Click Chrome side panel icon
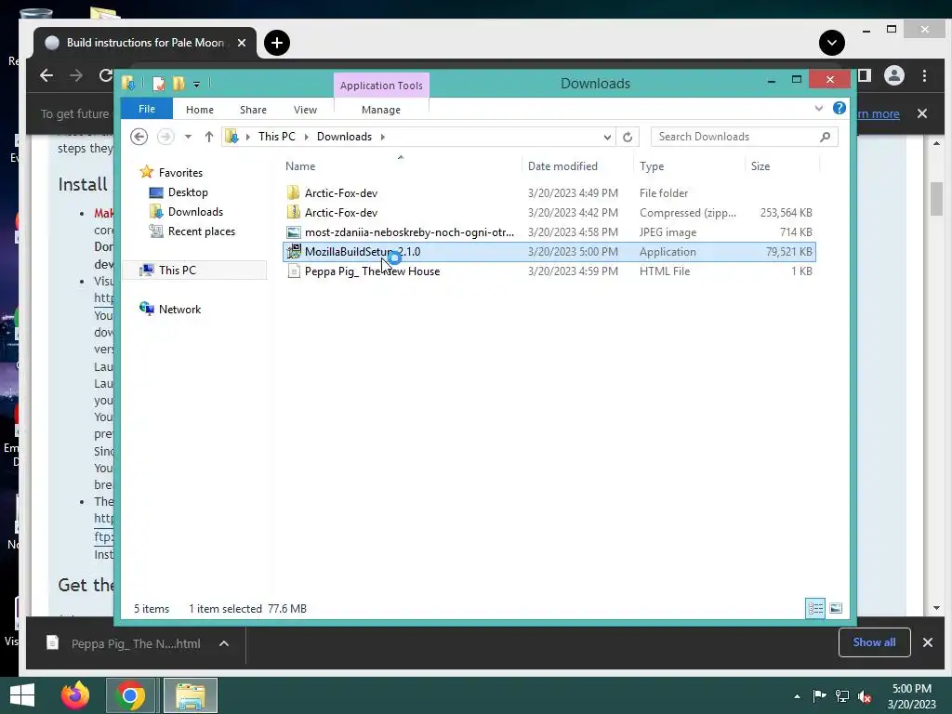Image resolution: width=952 pixels, height=714 pixels. (x=865, y=75)
